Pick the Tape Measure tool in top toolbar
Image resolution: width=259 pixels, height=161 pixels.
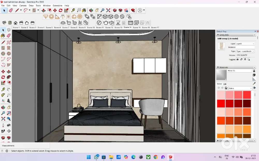(73, 10)
